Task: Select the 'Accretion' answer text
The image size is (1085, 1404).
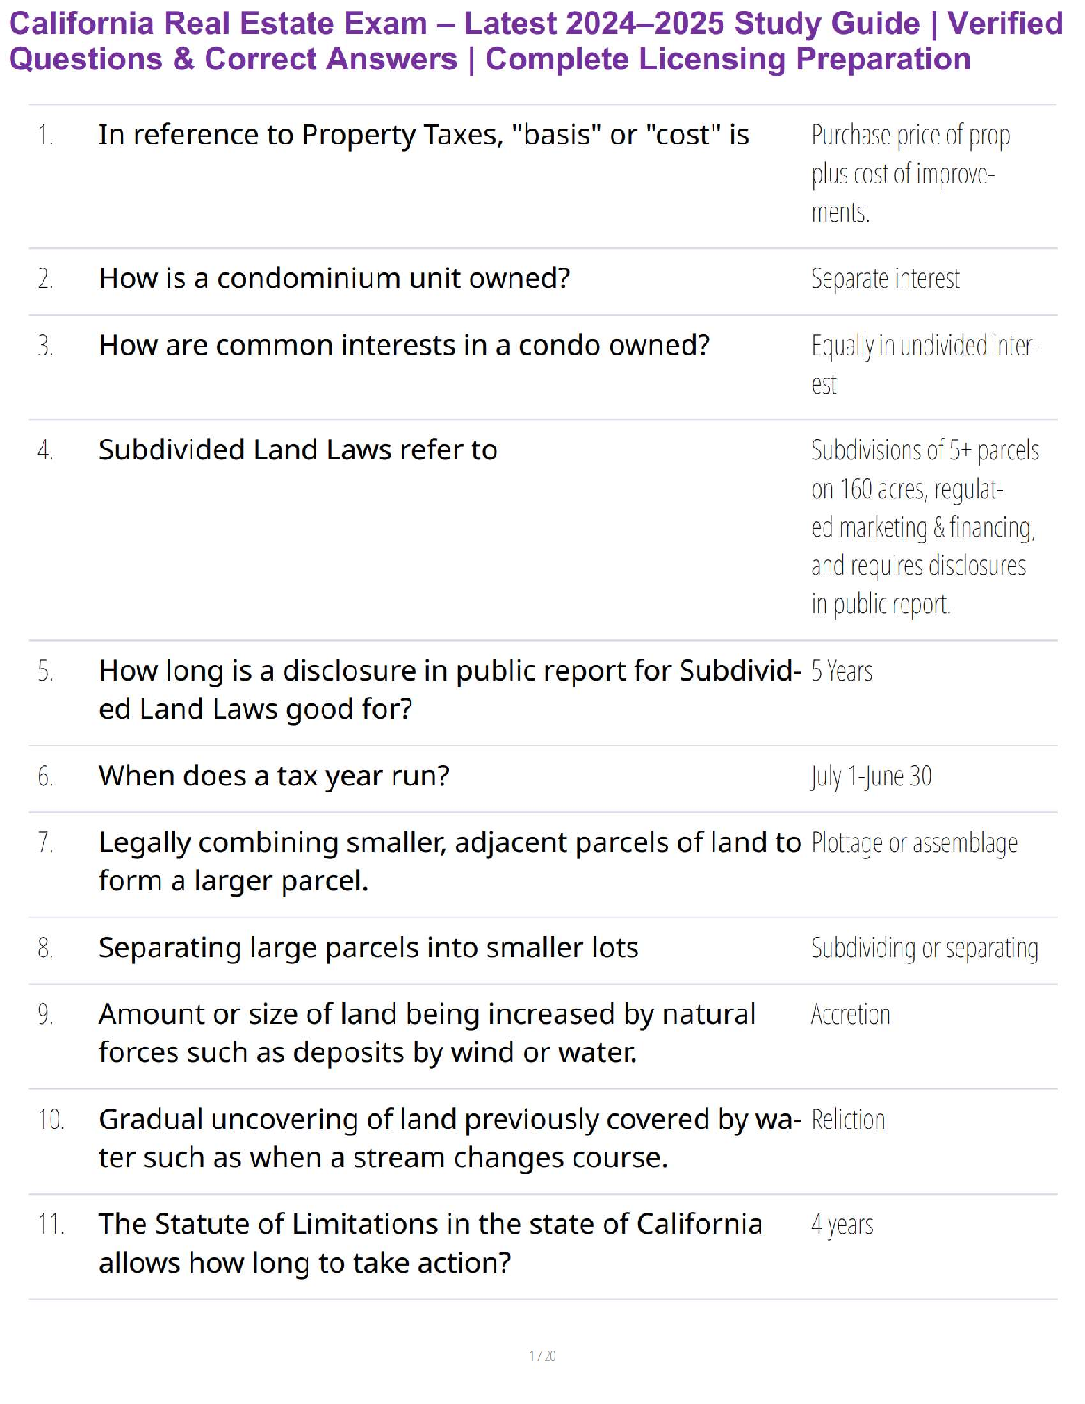Action: (x=850, y=1015)
